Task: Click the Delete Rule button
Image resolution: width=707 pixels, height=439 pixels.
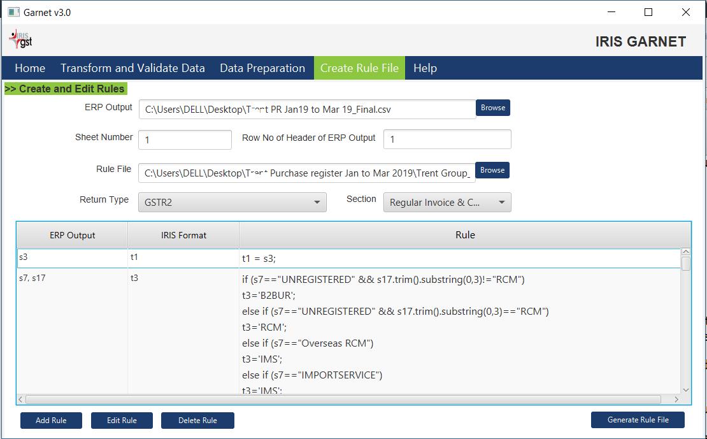Action: point(197,421)
